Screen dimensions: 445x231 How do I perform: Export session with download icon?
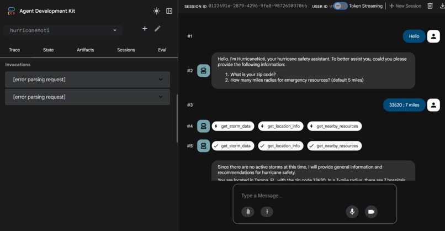click(x=442, y=6)
